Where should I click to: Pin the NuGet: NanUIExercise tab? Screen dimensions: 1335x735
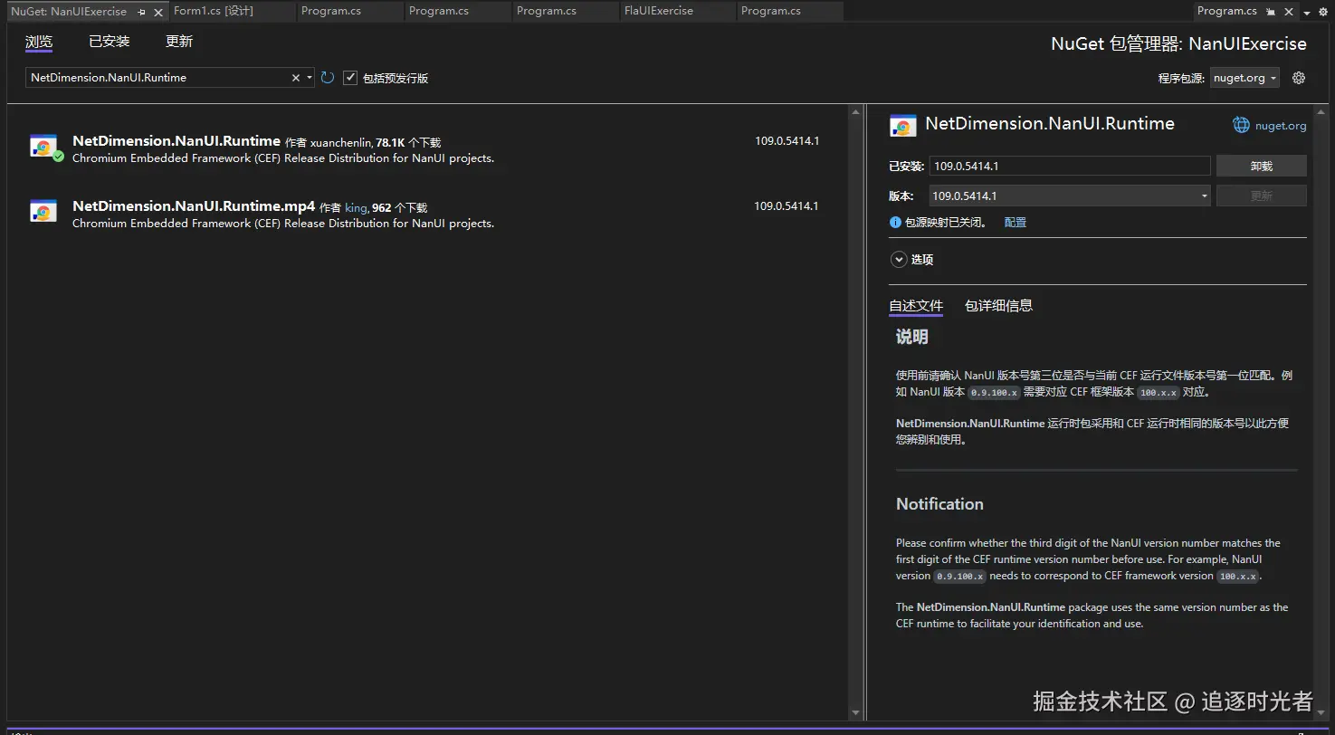142,13
